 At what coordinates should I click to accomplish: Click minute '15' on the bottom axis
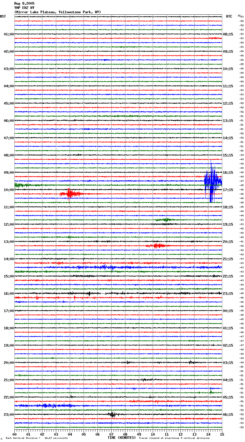(222, 434)
